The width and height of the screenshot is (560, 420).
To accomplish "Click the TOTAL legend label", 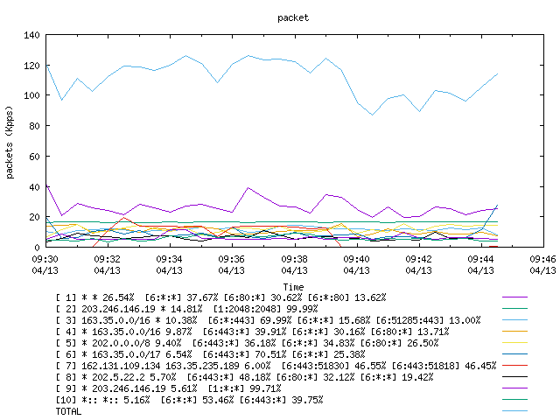I will [x=68, y=412].
